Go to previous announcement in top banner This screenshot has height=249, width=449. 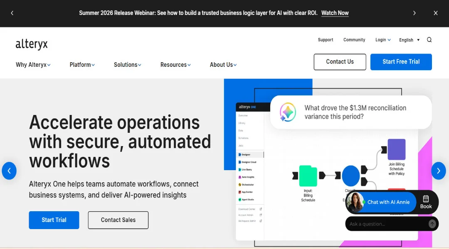tap(12, 13)
